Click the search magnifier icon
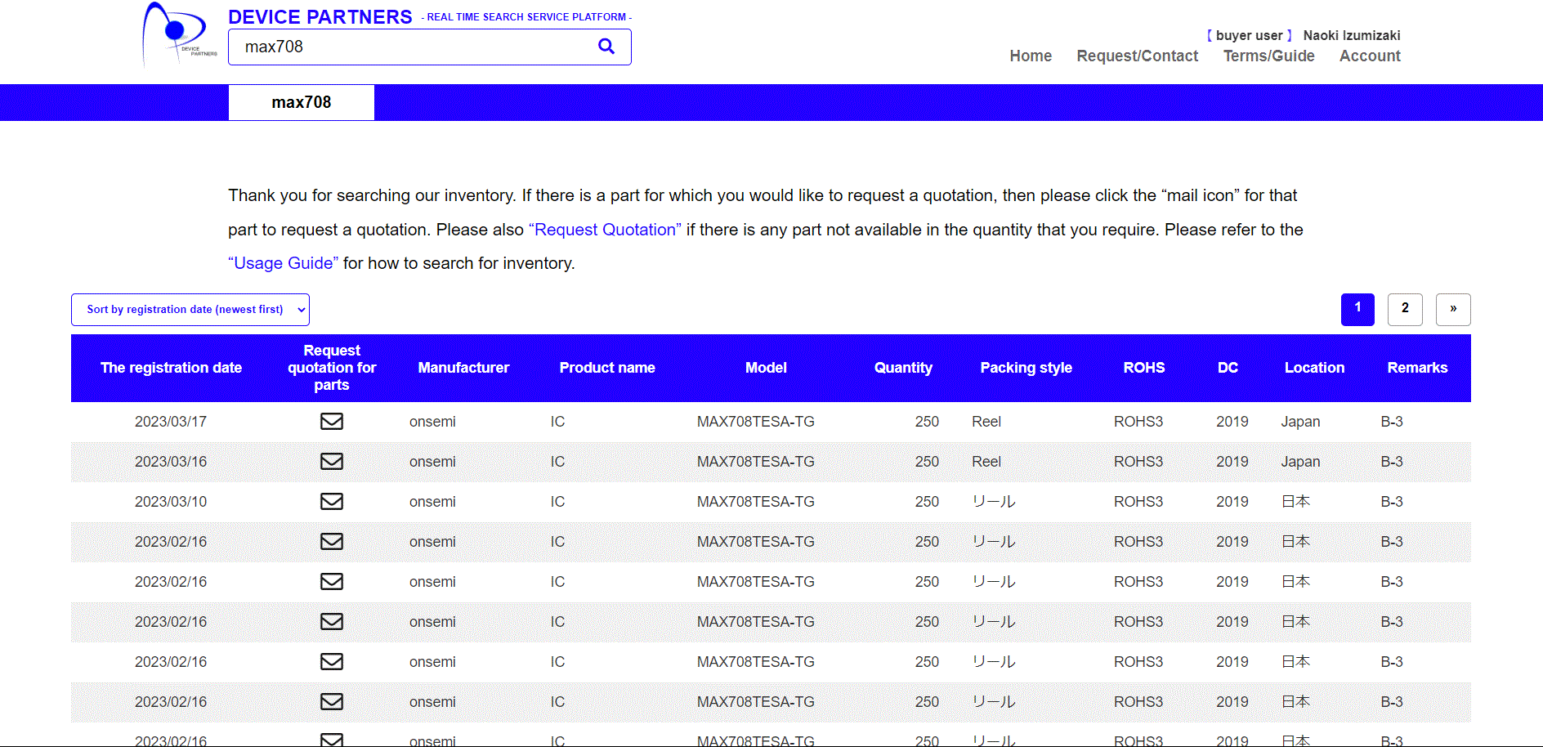1543x747 pixels. pyautogui.click(x=606, y=47)
